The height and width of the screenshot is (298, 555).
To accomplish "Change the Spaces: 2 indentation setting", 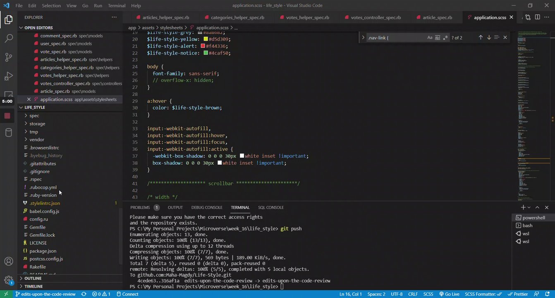I will click(x=376, y=294).
